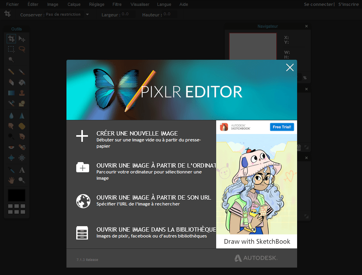Open the Conserver restriction dropdown
This screenshot has height=275, width=362.
click(67, 14)
